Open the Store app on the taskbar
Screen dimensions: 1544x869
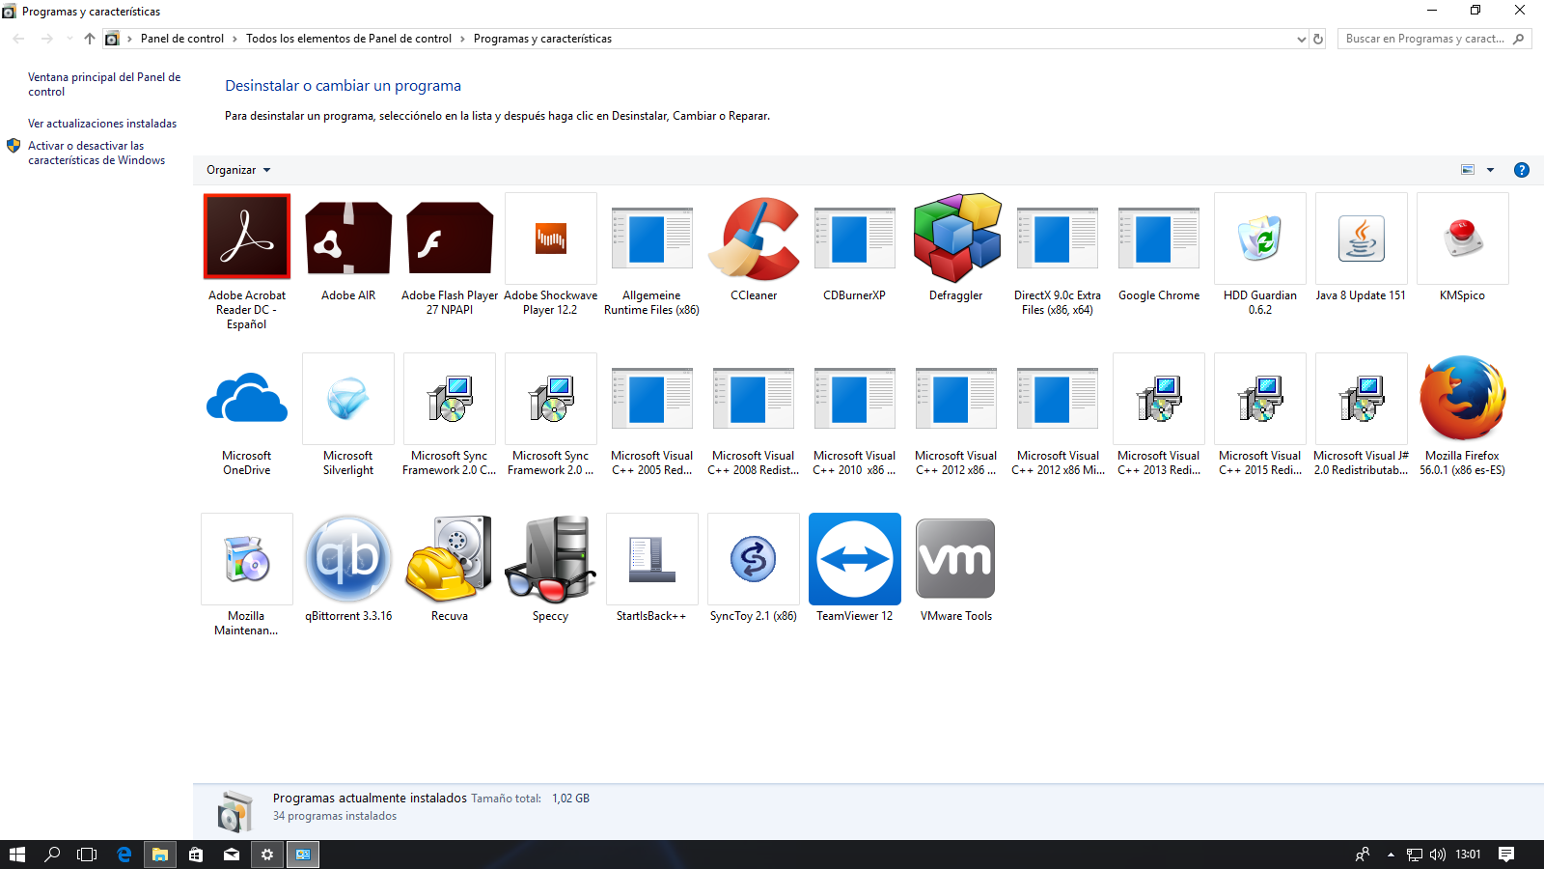[x=196, y=855]
